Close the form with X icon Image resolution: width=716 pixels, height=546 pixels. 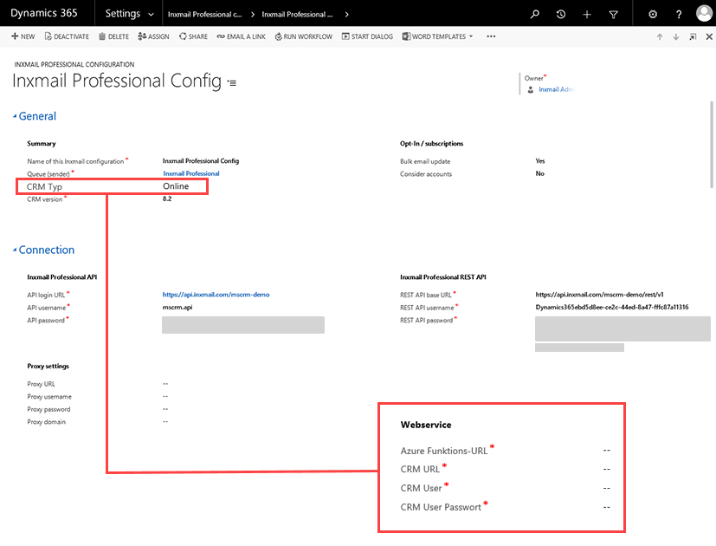(709, 37)
